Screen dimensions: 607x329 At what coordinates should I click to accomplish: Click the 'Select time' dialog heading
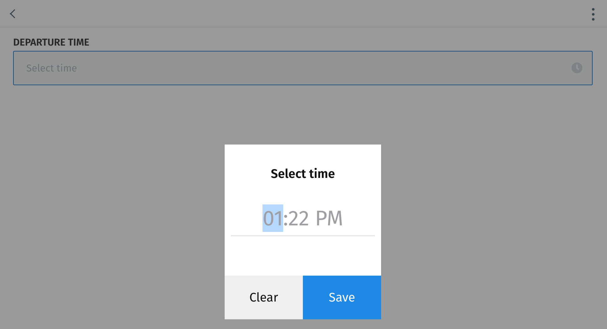(303, 174)
